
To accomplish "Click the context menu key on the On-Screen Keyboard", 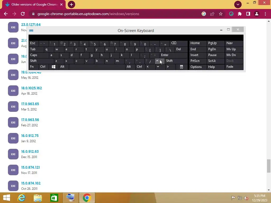I will click(x=182, y=67).
